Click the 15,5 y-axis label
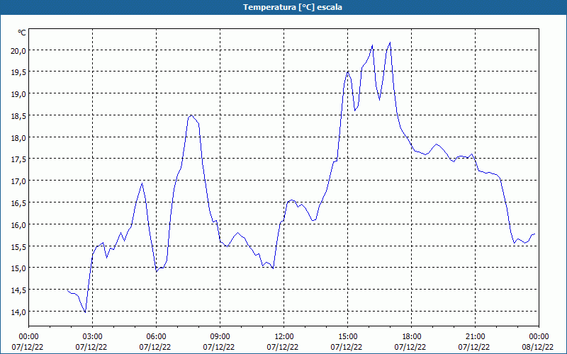Viewport: 567px width, 354px height. pos(19,246)
